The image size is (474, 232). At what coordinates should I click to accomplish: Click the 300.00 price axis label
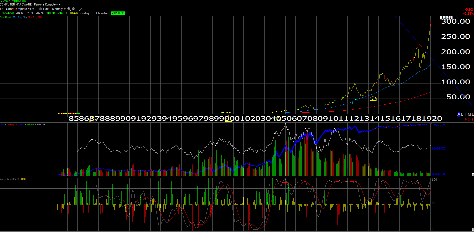coord(455,21)
